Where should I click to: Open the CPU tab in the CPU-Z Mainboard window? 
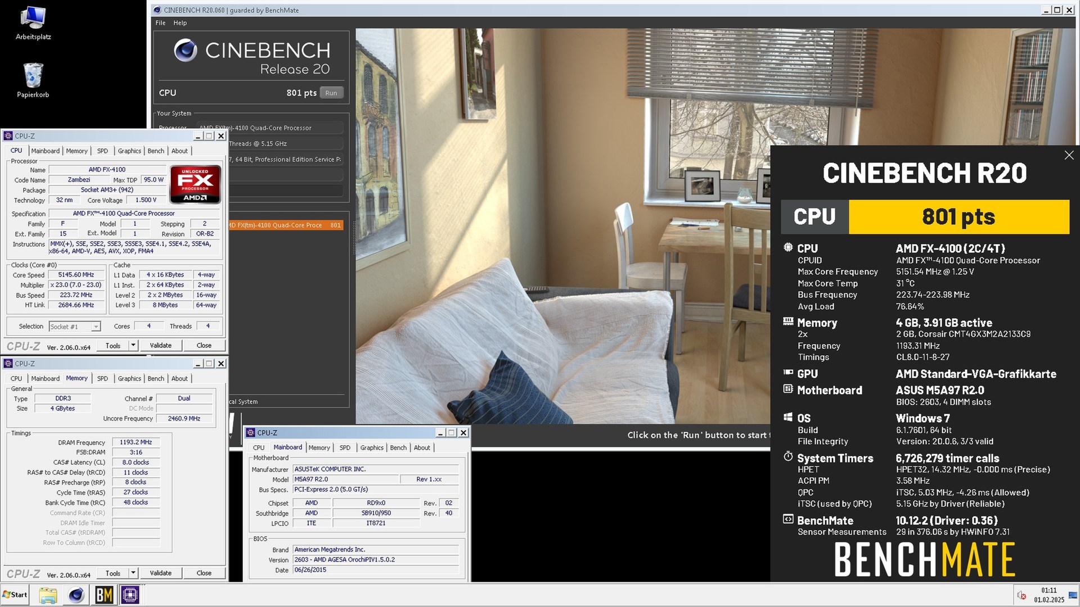(259, 448)
